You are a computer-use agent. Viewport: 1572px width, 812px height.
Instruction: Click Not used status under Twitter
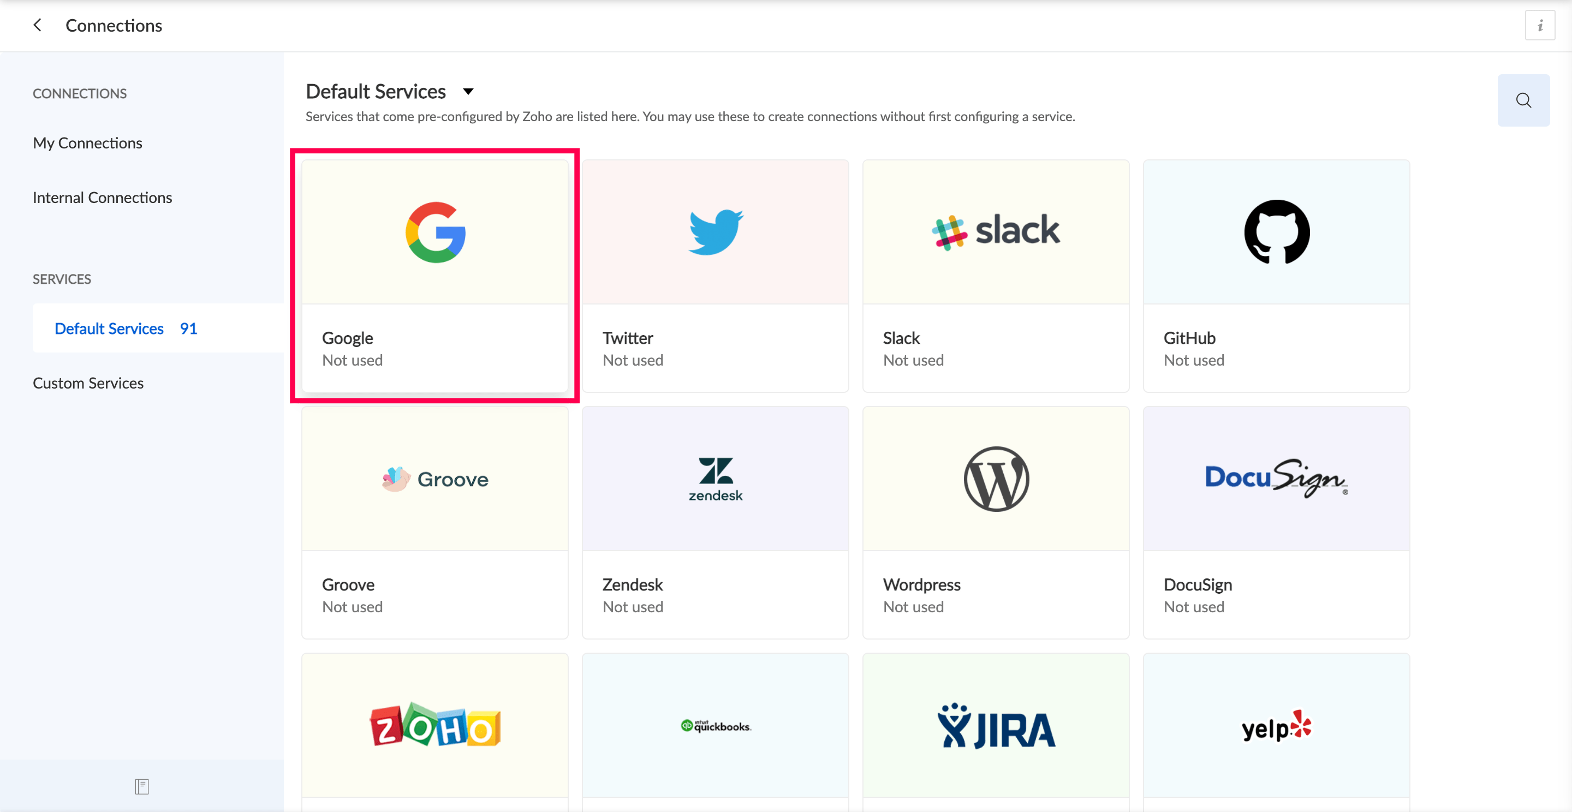(x=632, y=360)
